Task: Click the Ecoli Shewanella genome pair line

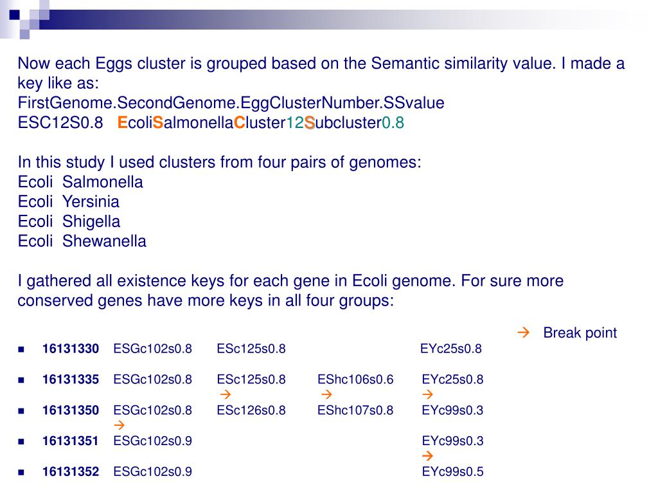Action: [82, 241]
